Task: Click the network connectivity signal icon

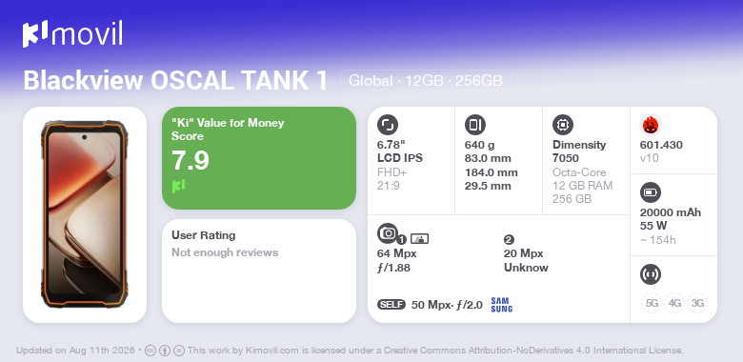Action: [650, 274]
